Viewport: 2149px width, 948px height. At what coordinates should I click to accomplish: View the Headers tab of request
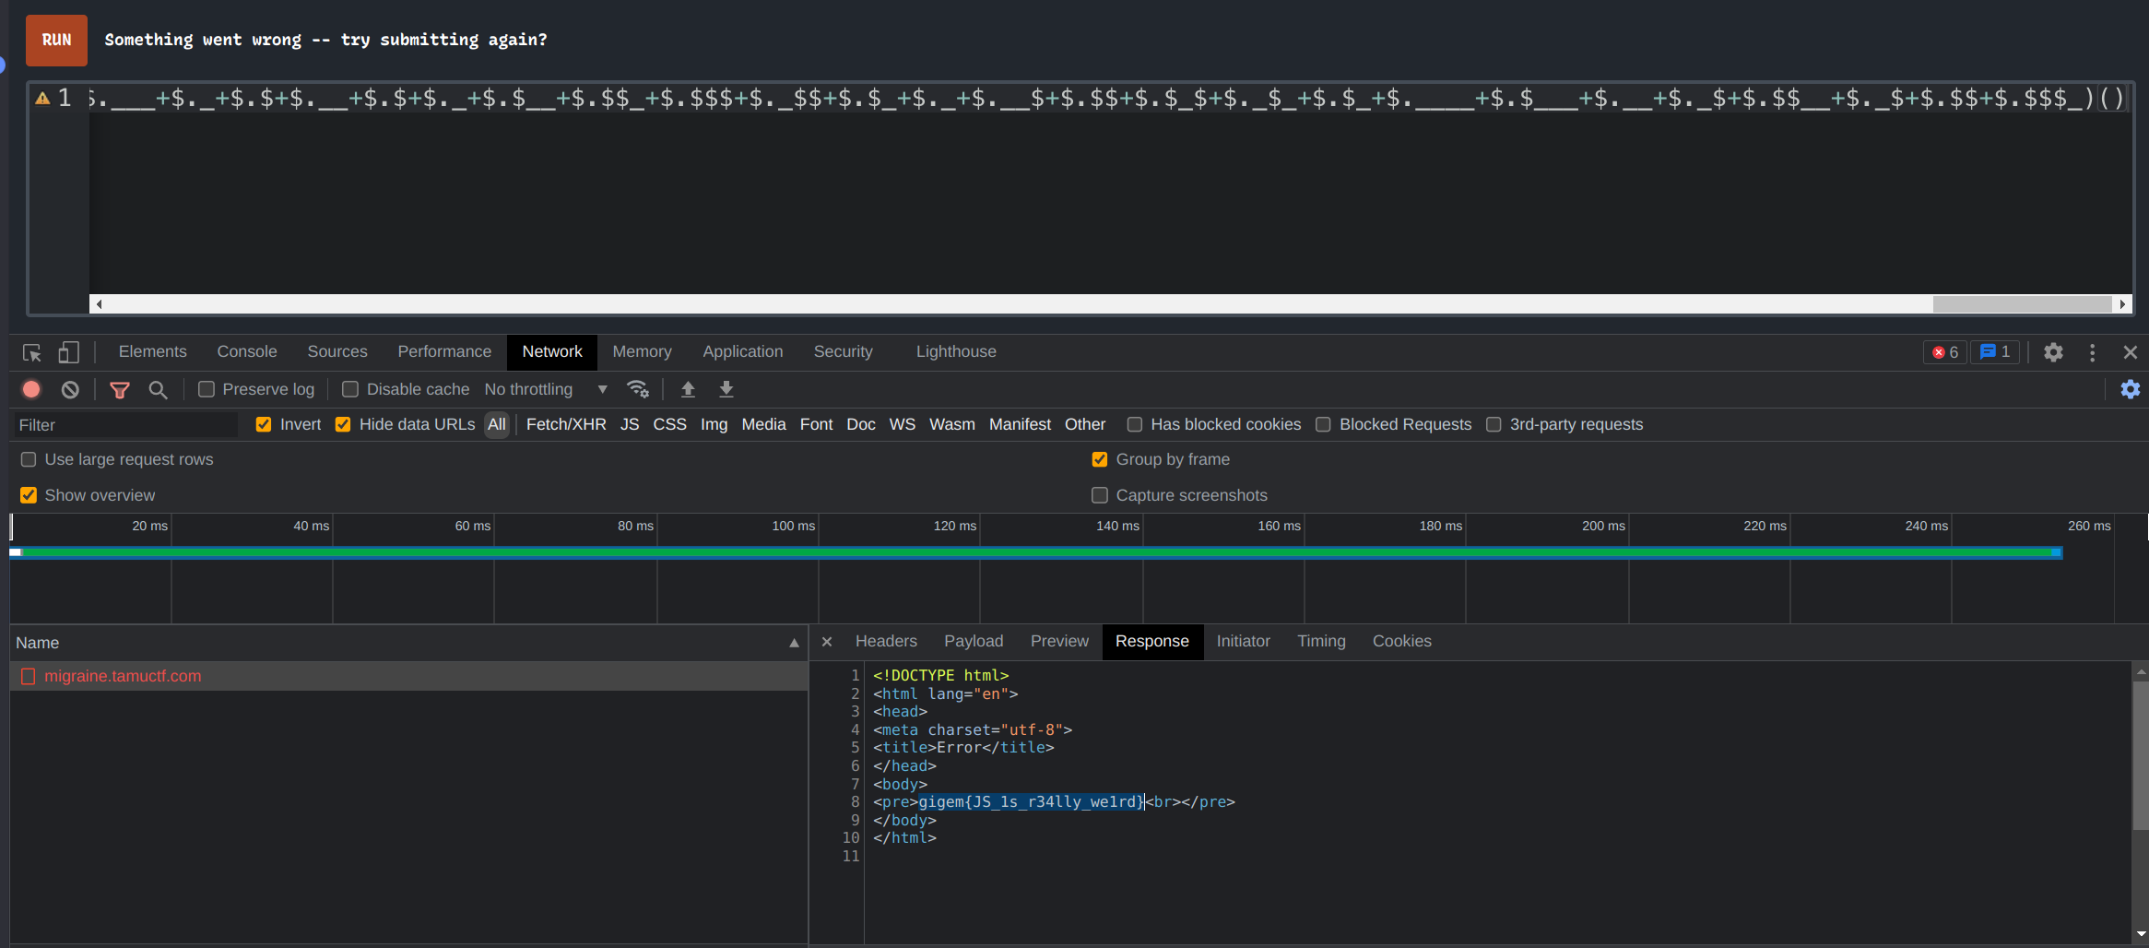[x=886, y=641]
